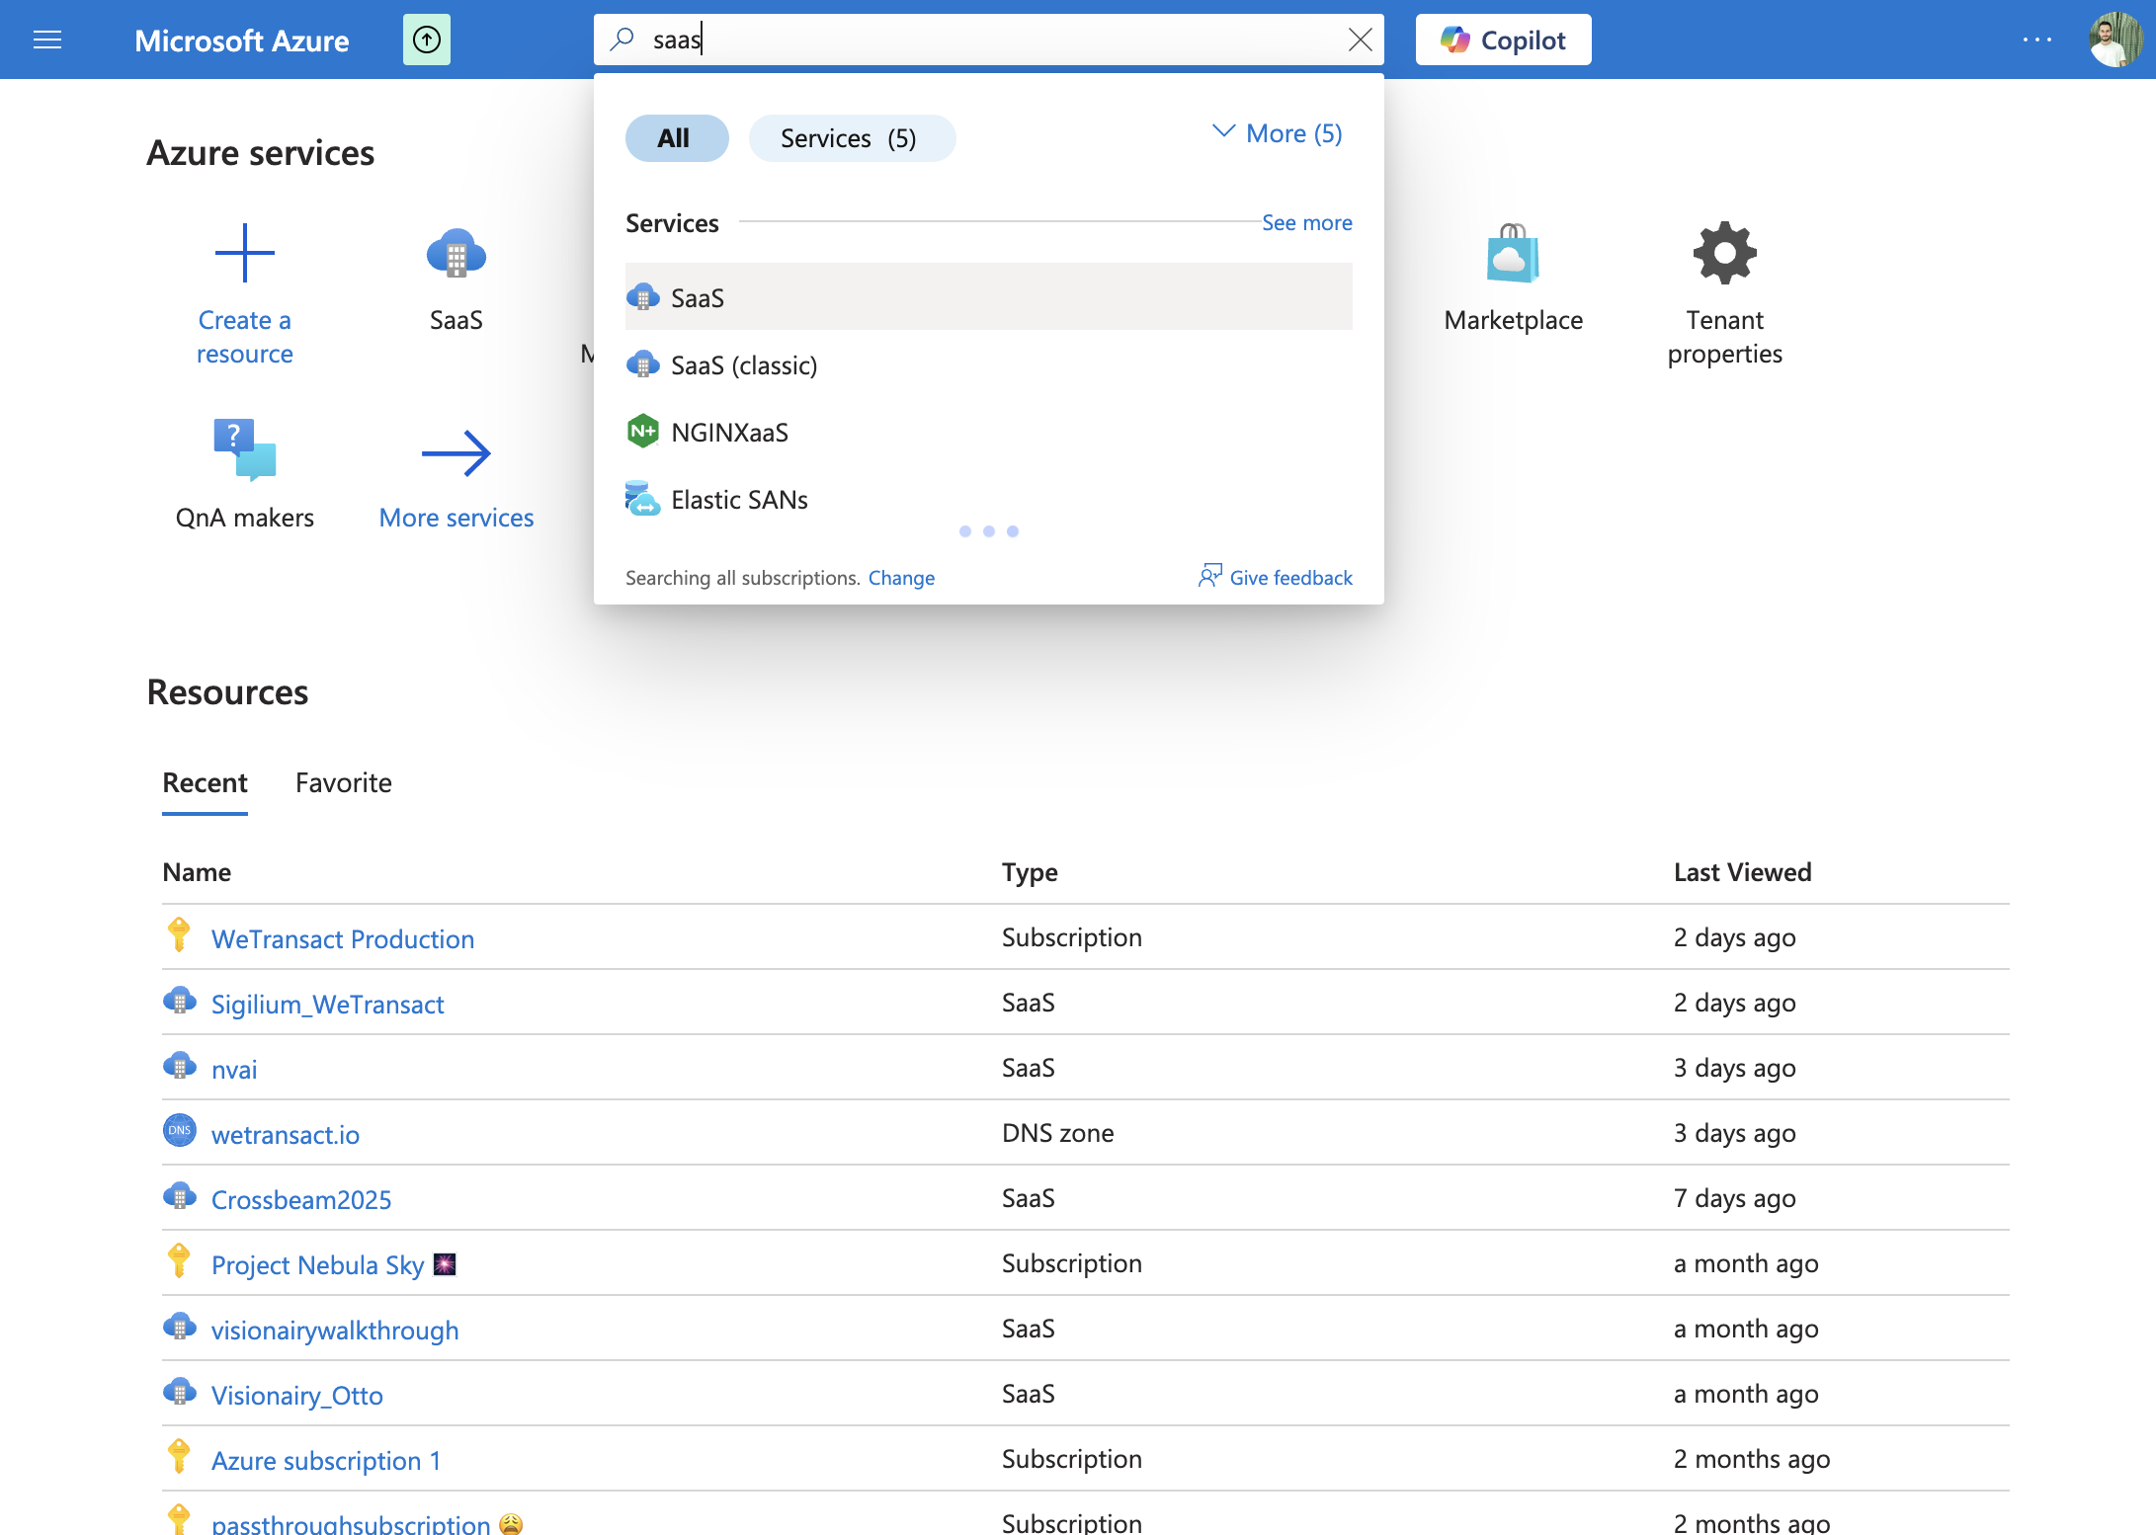The image size is (2156, 1535).
Task: Choose the SaaS search result
Action: point(988,297)
